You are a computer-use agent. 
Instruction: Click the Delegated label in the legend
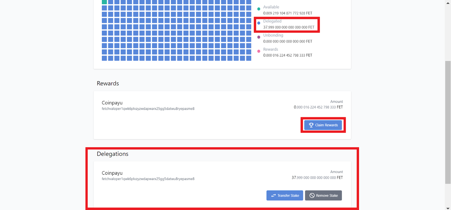coord(272,21)
